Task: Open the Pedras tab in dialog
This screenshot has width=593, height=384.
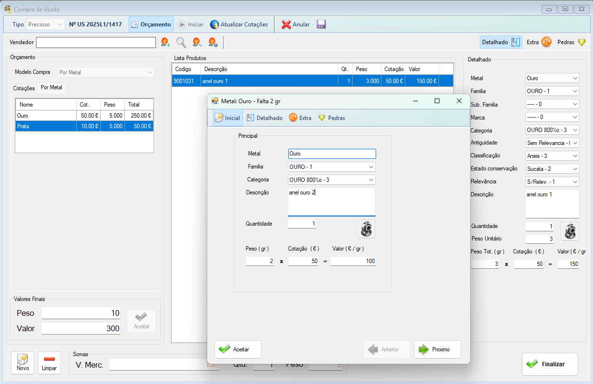Action: pos(331,118)
